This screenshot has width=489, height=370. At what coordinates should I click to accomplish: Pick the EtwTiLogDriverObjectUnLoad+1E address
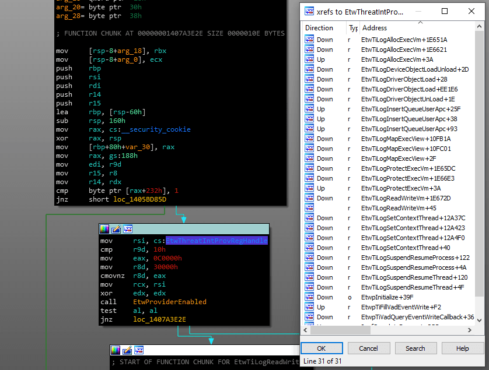pos(408,99)
